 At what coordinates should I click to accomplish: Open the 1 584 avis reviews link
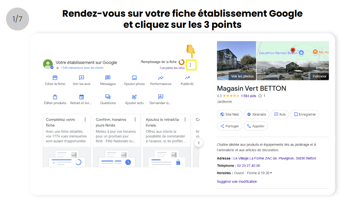(248, 96)
